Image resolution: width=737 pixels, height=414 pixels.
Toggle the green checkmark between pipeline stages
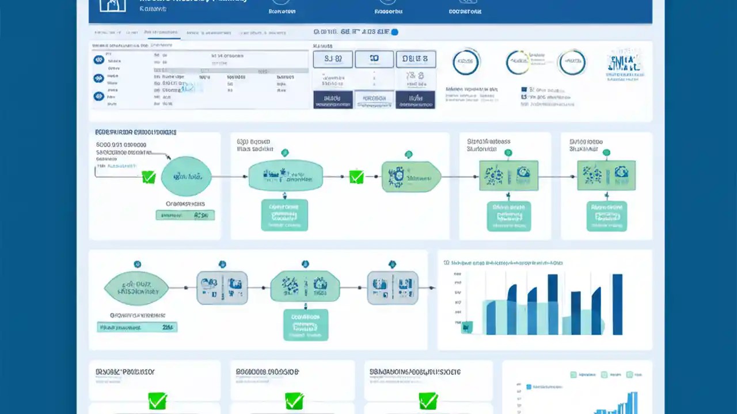356,177
